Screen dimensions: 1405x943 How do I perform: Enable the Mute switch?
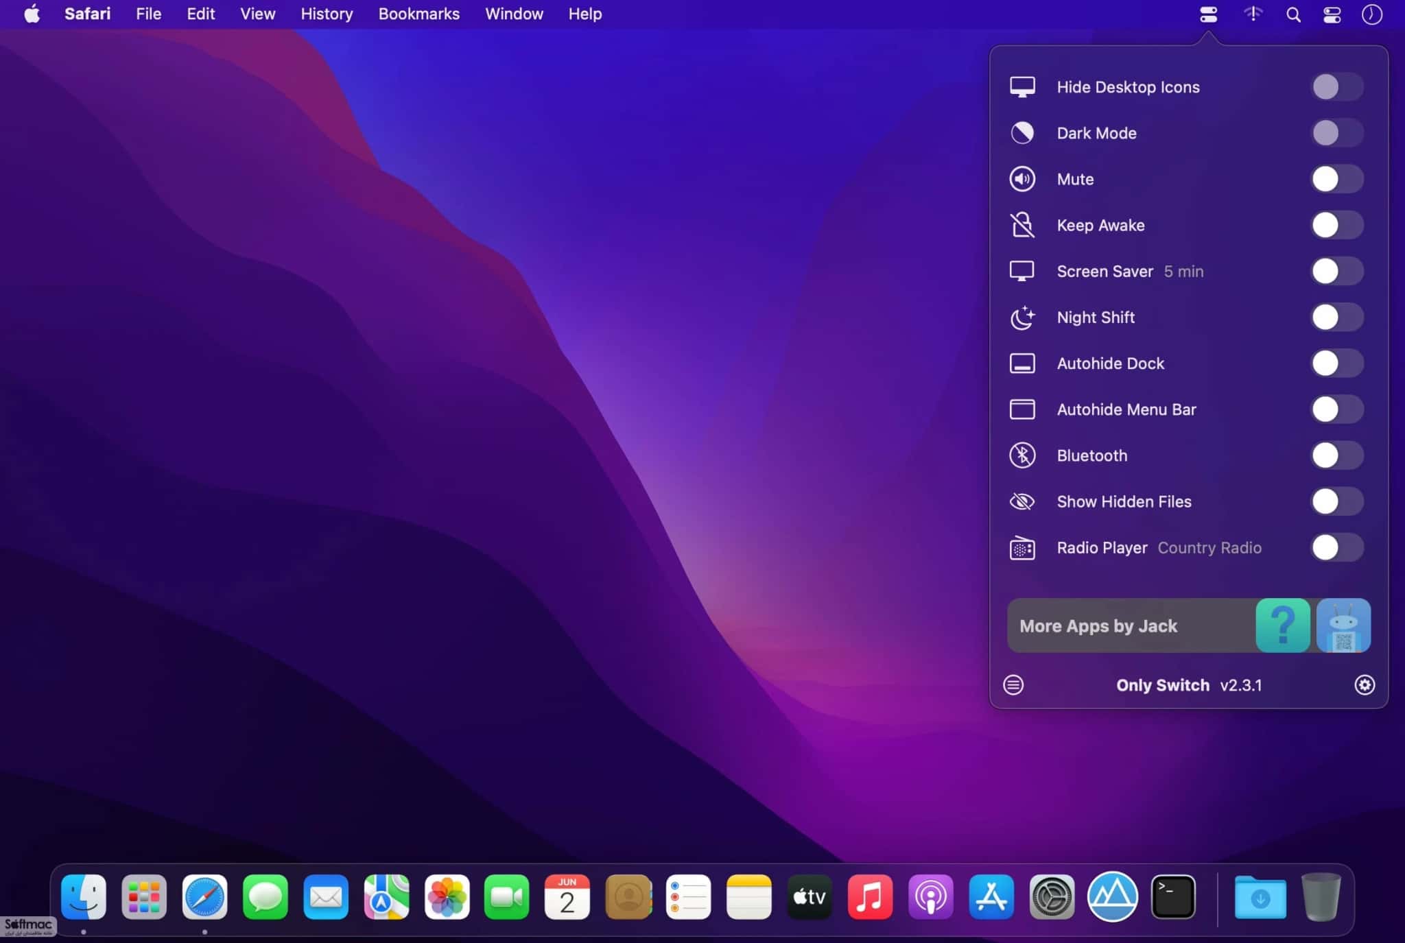point(1337,179)
